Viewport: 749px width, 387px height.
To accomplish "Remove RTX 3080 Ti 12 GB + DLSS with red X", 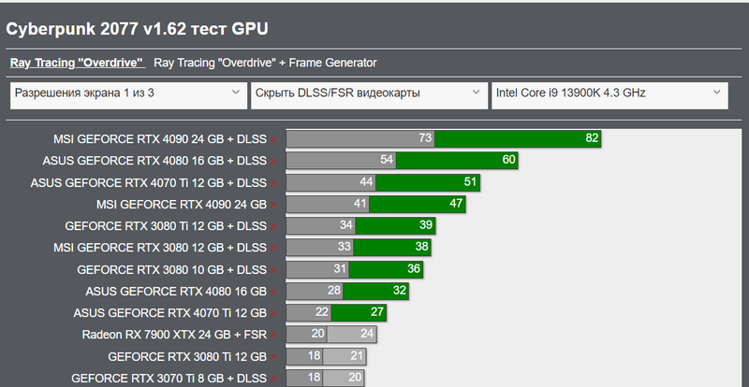I will point(274,226).
